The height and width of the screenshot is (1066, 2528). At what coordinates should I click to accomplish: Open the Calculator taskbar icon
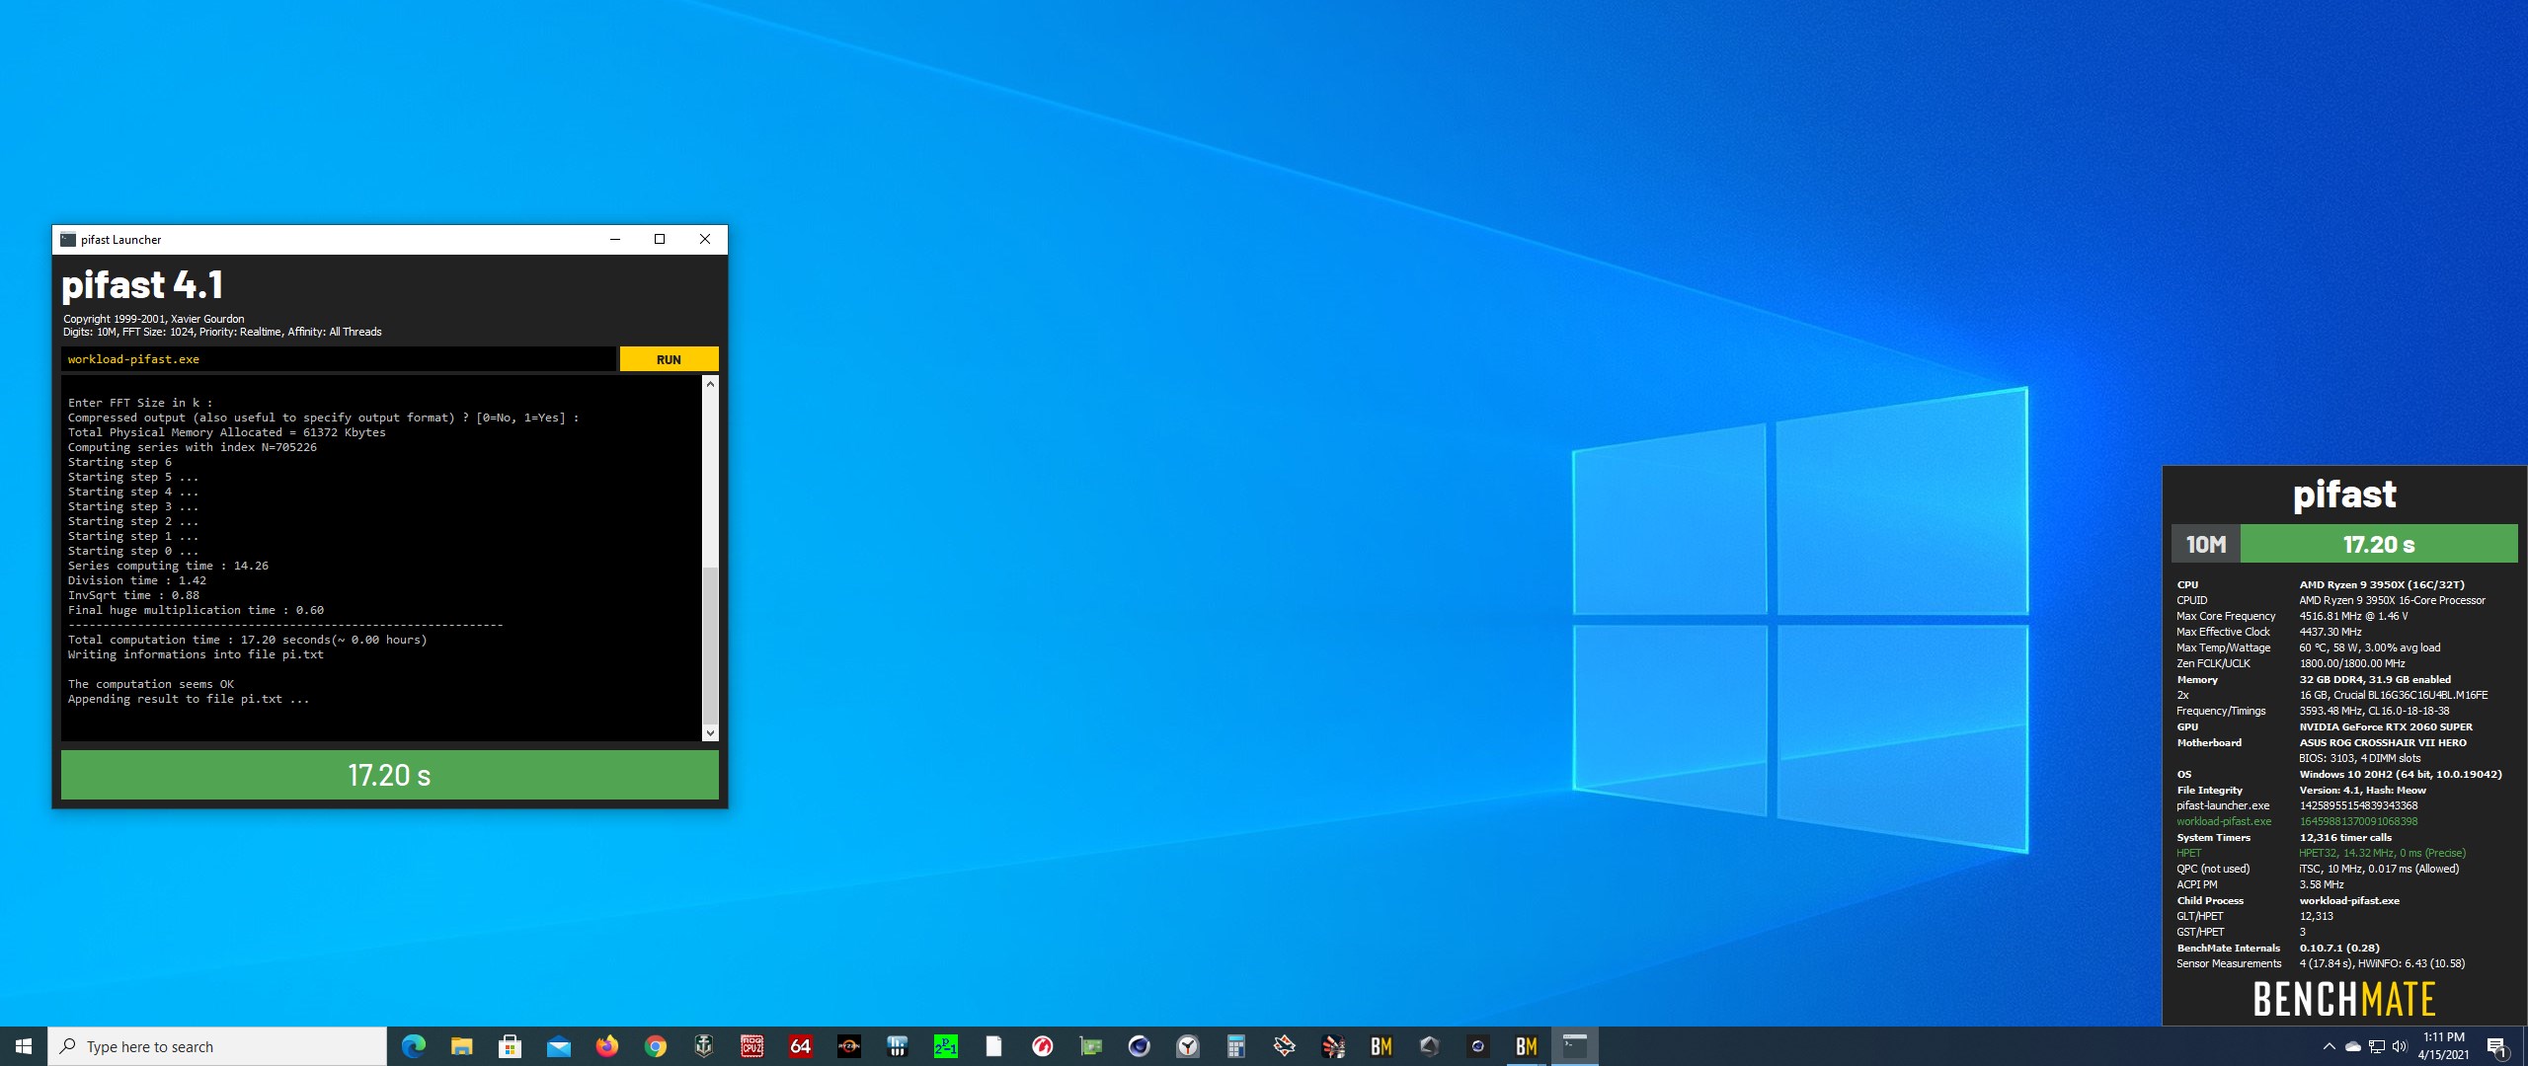(1235, 1046)
